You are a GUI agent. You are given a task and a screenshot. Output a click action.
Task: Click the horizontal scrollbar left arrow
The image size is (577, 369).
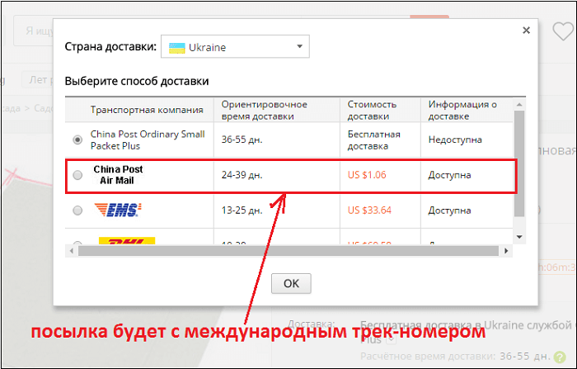click(x=72, y=251)
